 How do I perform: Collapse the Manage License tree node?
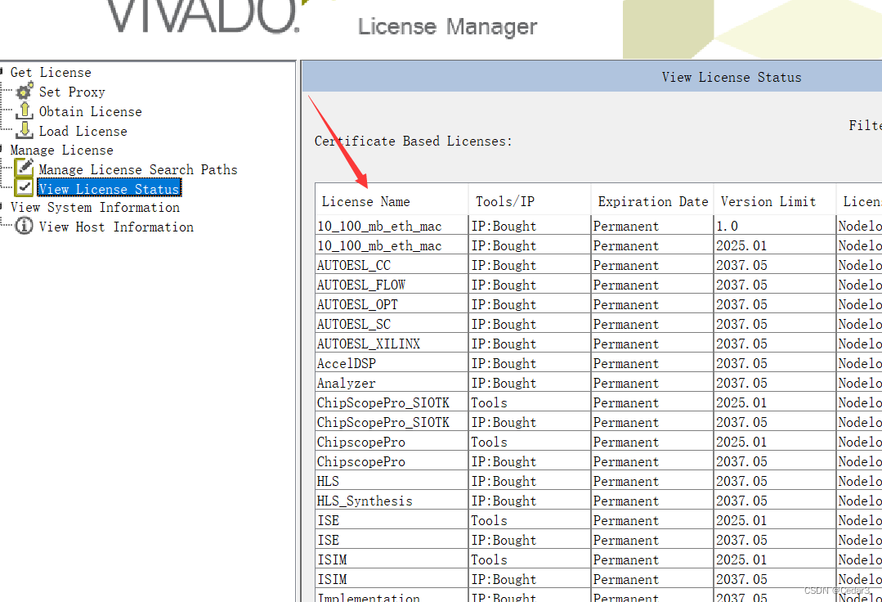[x=2, y=149]
